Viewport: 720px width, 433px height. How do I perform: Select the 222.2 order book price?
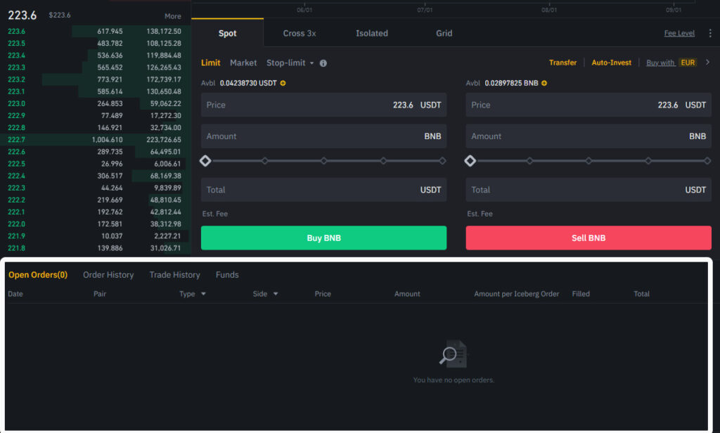[17, 200]
